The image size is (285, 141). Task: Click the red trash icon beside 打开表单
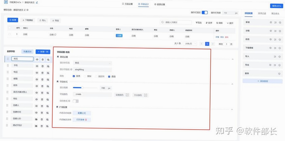coord(86,120)
